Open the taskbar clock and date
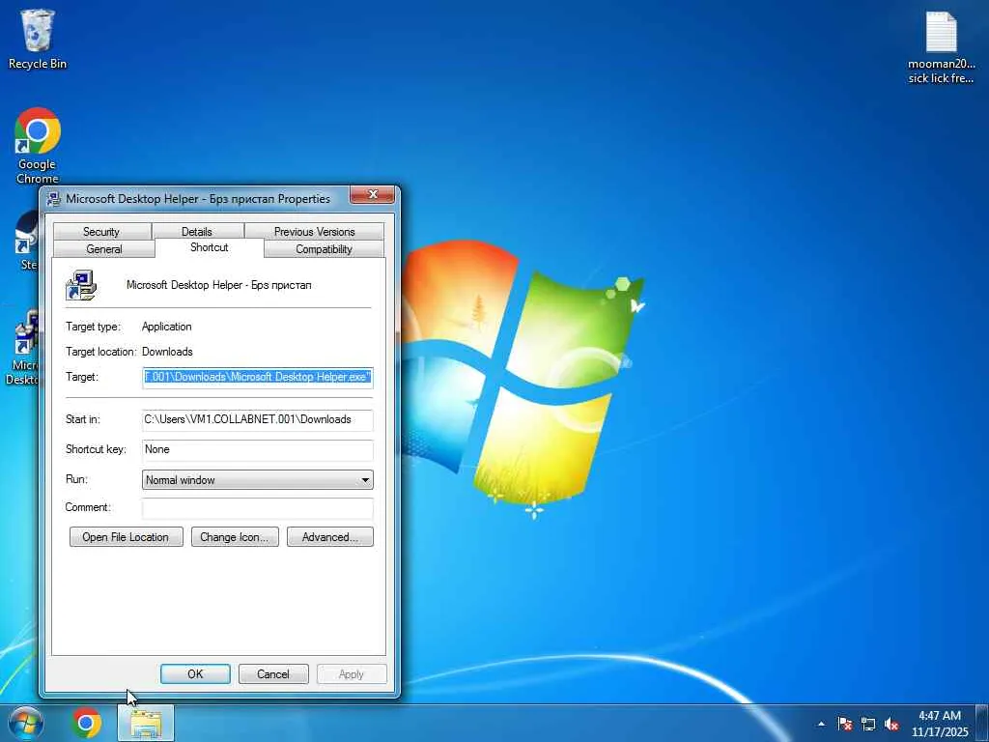Viewport: 989px width, 742px height. (x=940, y=724)
